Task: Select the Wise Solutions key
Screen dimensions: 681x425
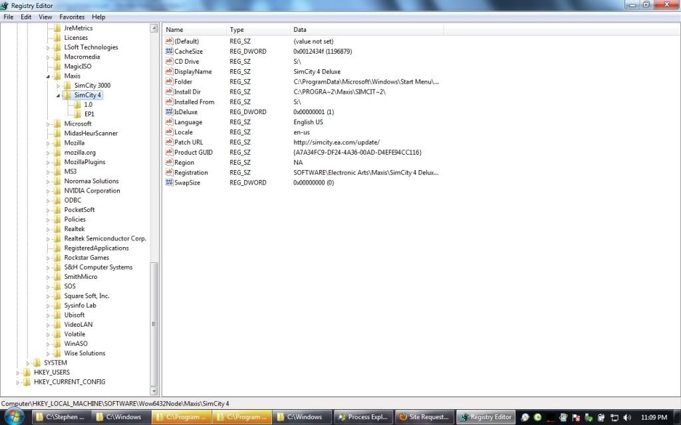Action: pyautogui.click(x=84, y=353)
